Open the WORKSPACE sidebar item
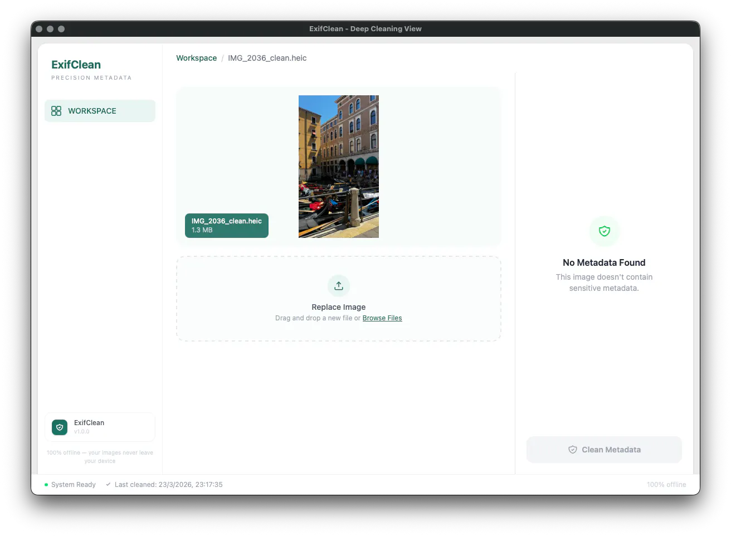 [100, 111]
